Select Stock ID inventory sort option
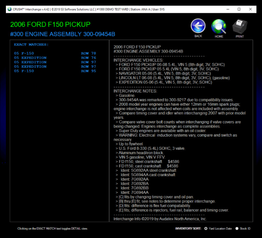262x238 pixels. (x=237, y=229)
